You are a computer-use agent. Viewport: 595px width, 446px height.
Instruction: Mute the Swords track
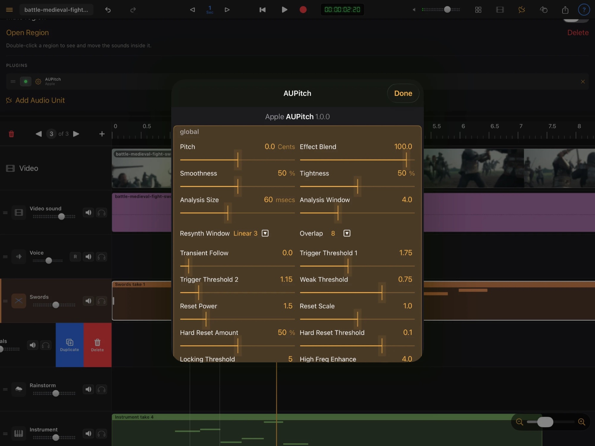click(x=88, y=301)
